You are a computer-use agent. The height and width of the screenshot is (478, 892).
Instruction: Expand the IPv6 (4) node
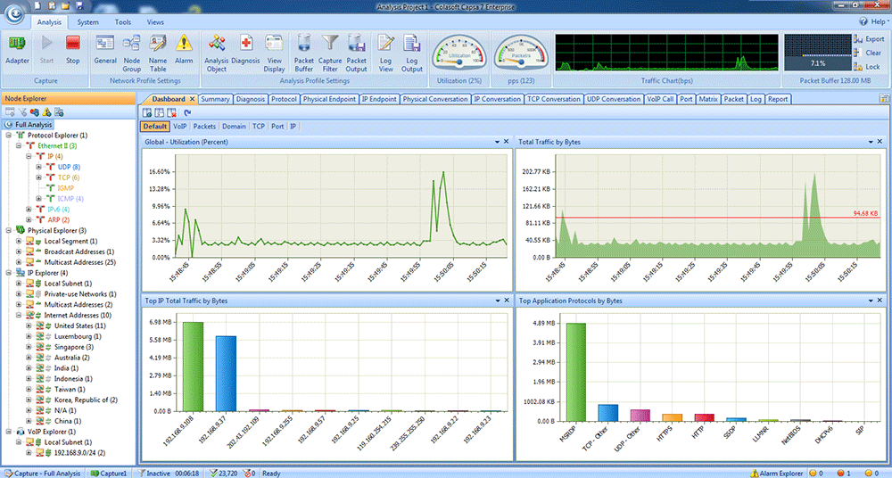pyautogui.click(x=29, y=210)
